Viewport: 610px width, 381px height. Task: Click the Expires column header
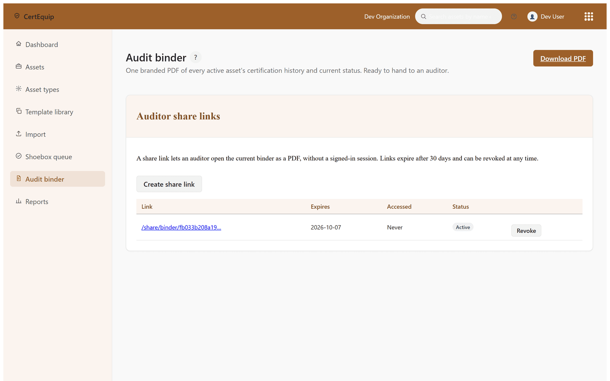click(320, 207)
